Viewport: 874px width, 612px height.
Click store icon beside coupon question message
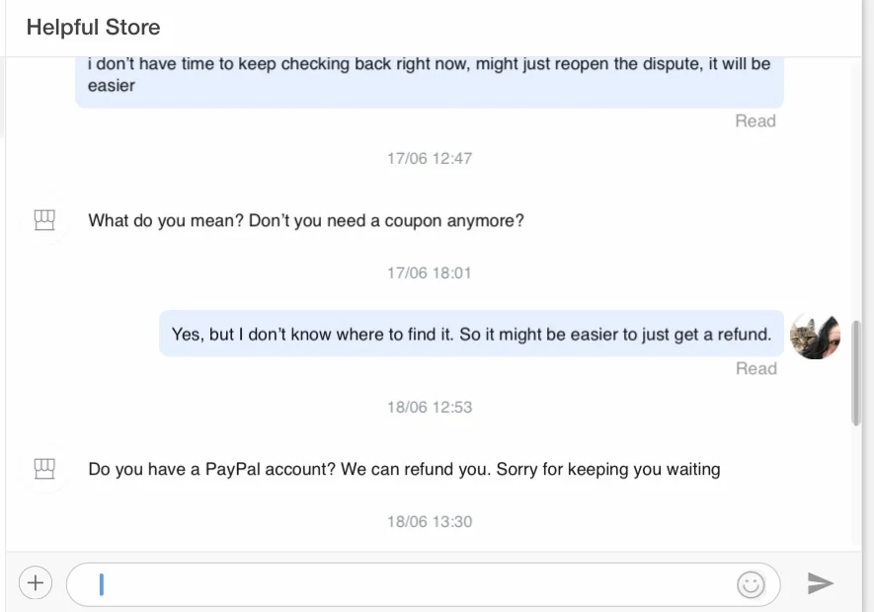[x=44, y=220]
